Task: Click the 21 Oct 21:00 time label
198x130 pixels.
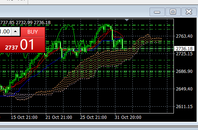Action: [59, 117]
